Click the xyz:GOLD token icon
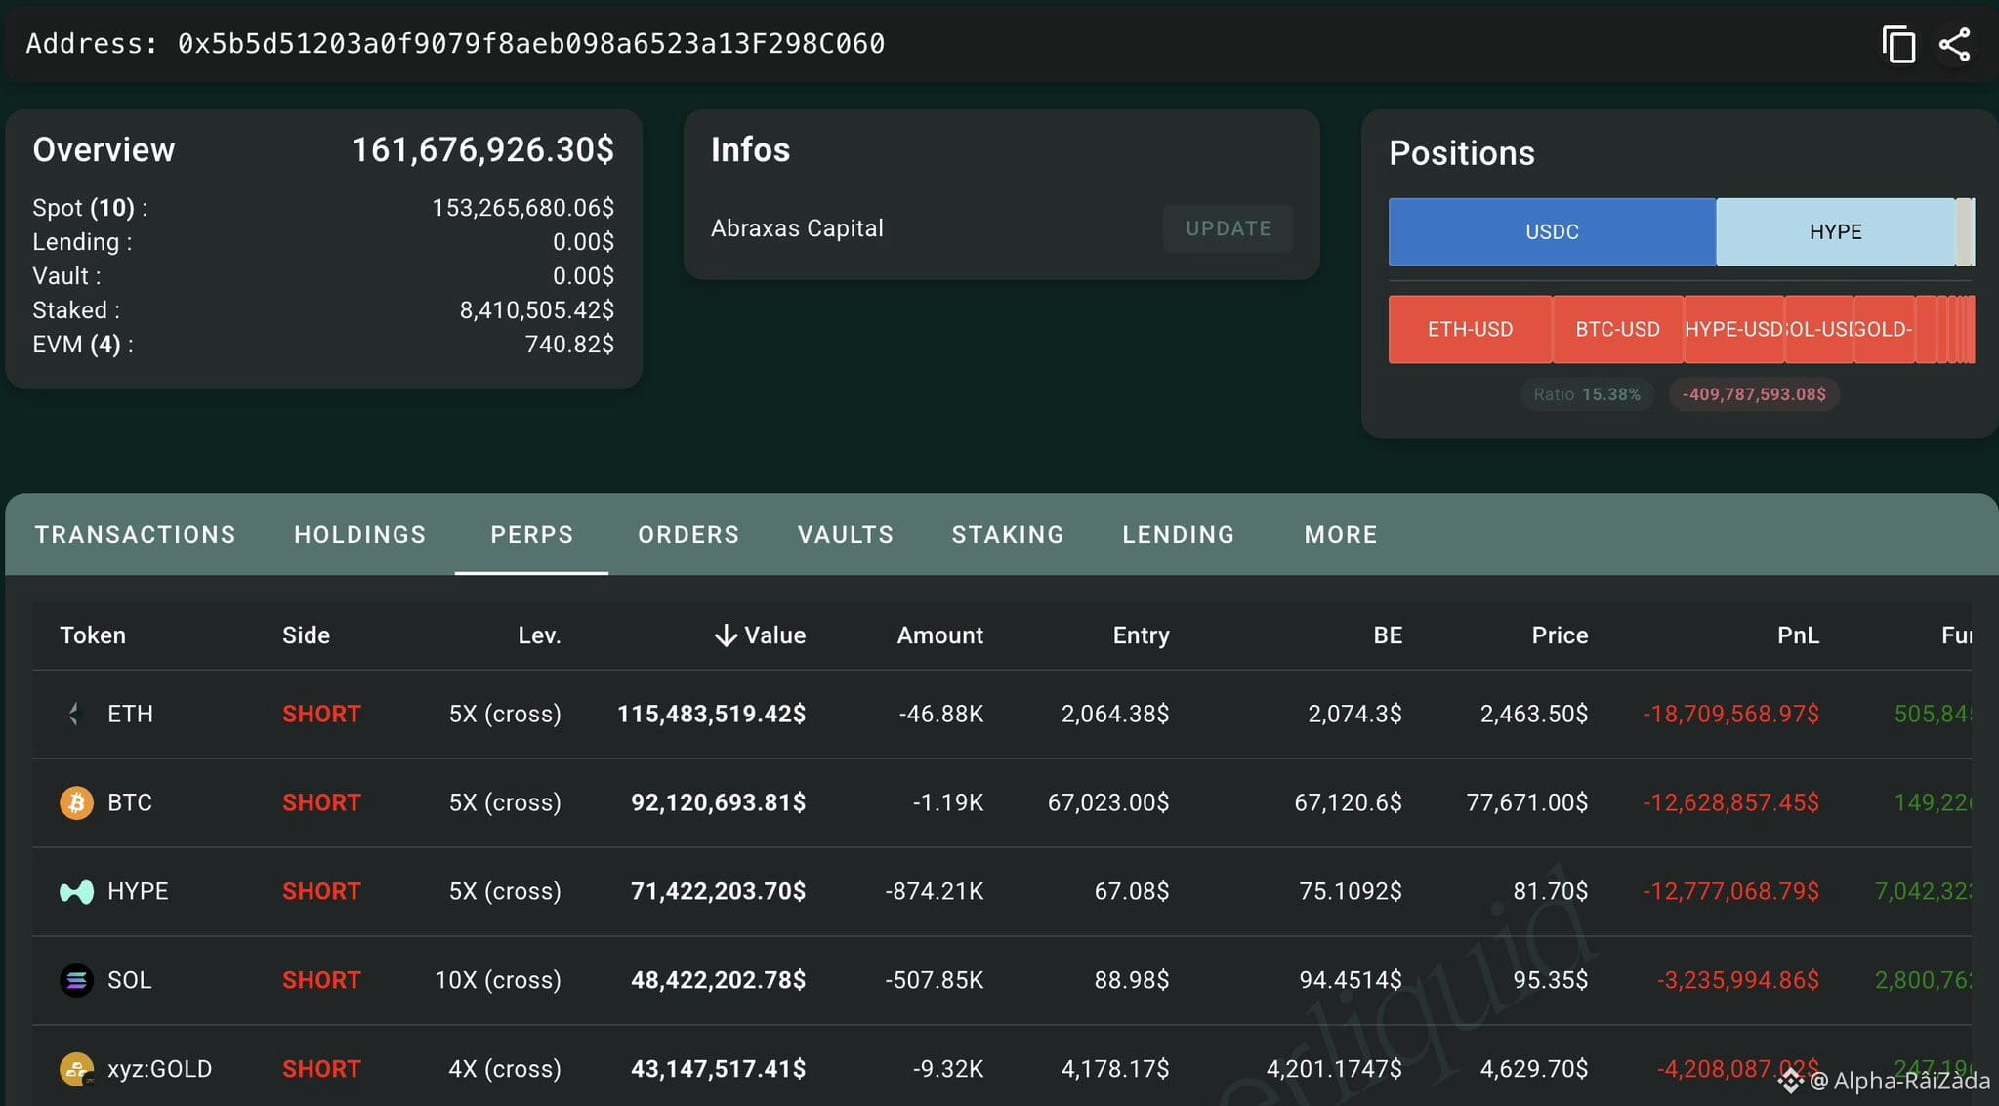This screenshot has width=1999, height=1106. click(76, 1069)
